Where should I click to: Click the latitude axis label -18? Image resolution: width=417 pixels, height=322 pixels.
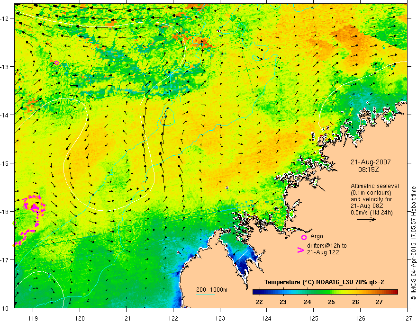(5, 308)
